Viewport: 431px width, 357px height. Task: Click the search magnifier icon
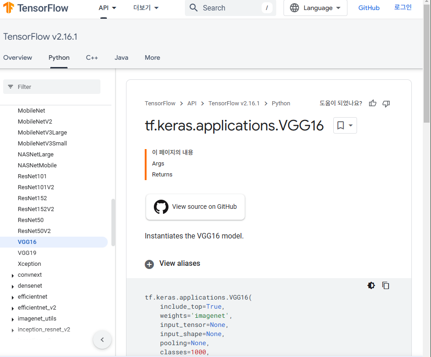click(x=194, y=8)
